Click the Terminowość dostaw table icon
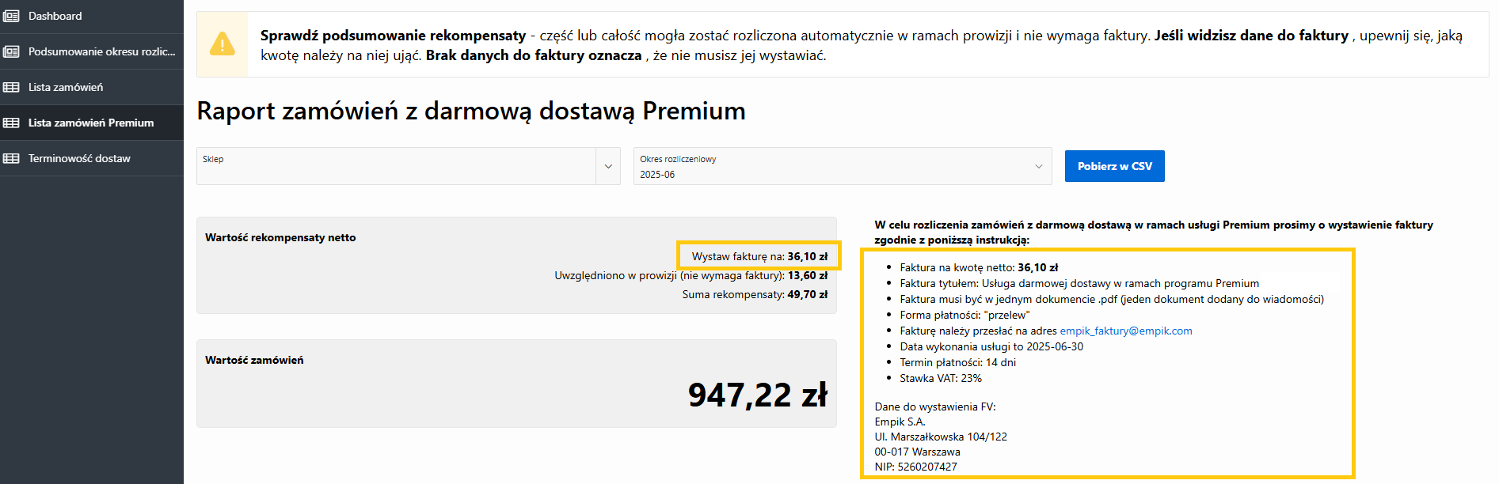This screenshot has width=1499, height=484. point(11,158)
